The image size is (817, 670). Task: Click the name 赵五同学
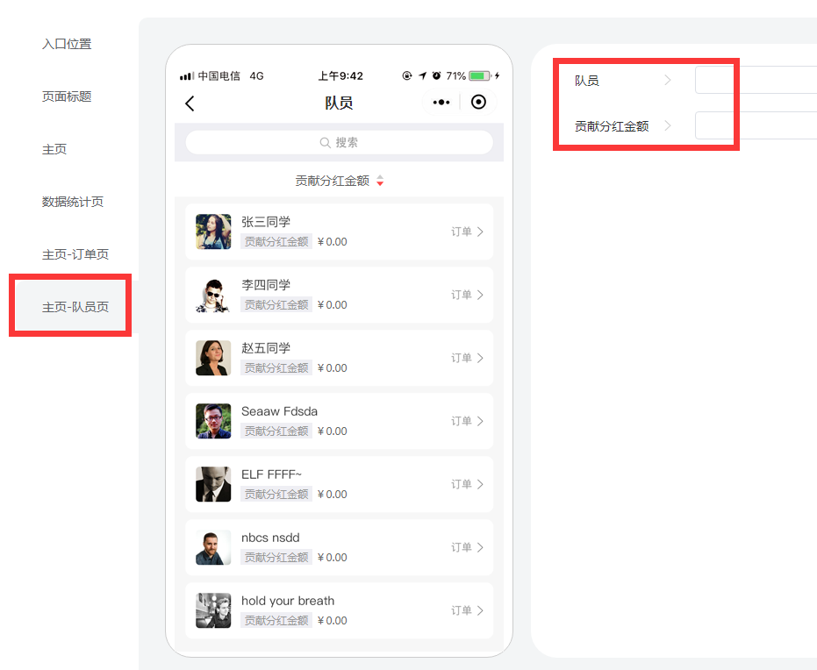(x=266, y=348)
